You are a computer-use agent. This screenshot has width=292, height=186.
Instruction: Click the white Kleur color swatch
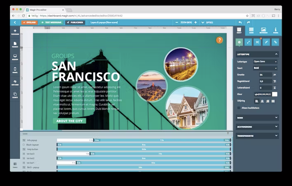click(x=275, y=94)
